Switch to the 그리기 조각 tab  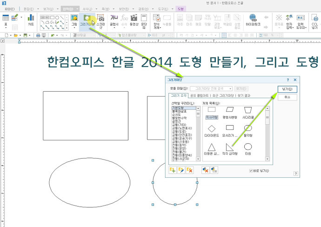(179, 95)
